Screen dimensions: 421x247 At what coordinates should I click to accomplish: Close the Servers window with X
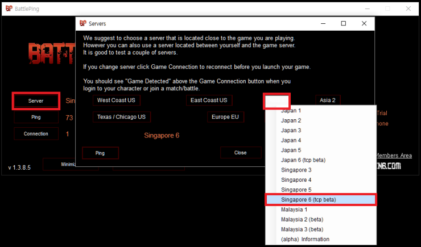(364, 24)
